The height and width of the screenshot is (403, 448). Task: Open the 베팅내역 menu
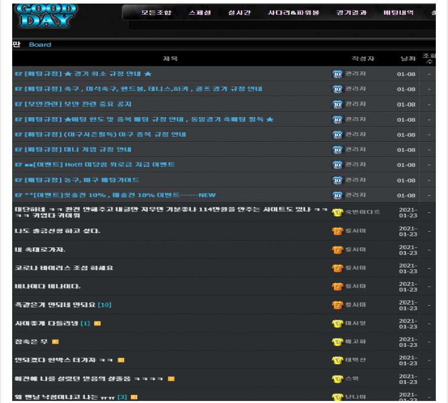point(398,13)
